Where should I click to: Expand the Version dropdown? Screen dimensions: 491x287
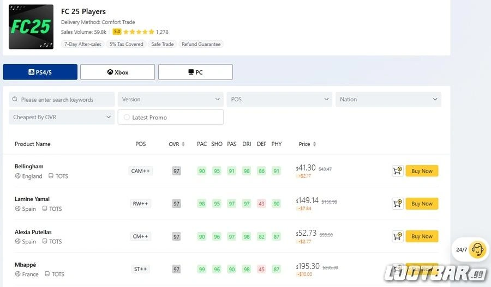coord(170,99)
